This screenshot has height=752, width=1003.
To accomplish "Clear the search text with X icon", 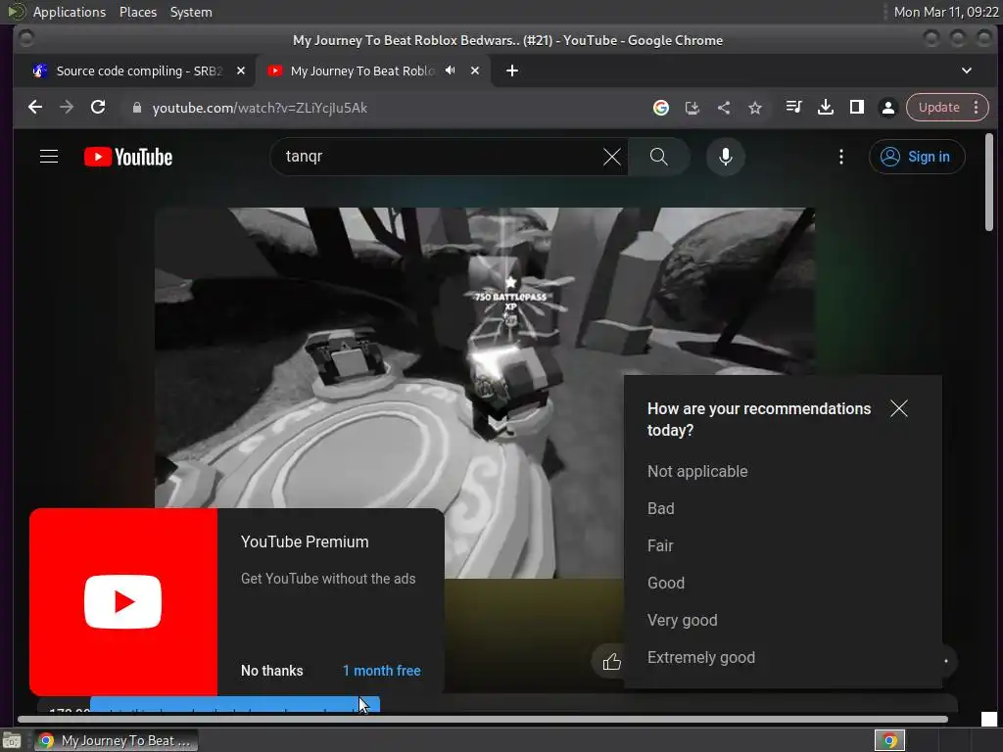I will tap(611, 157).
